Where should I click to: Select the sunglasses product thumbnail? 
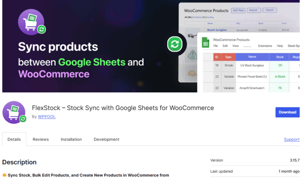point(191,36)
